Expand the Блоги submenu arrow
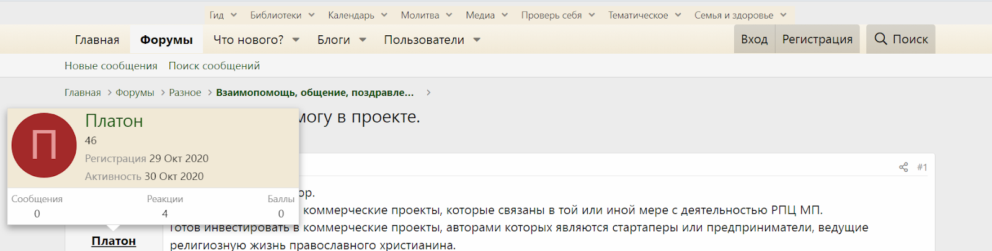 click(363, 40)
